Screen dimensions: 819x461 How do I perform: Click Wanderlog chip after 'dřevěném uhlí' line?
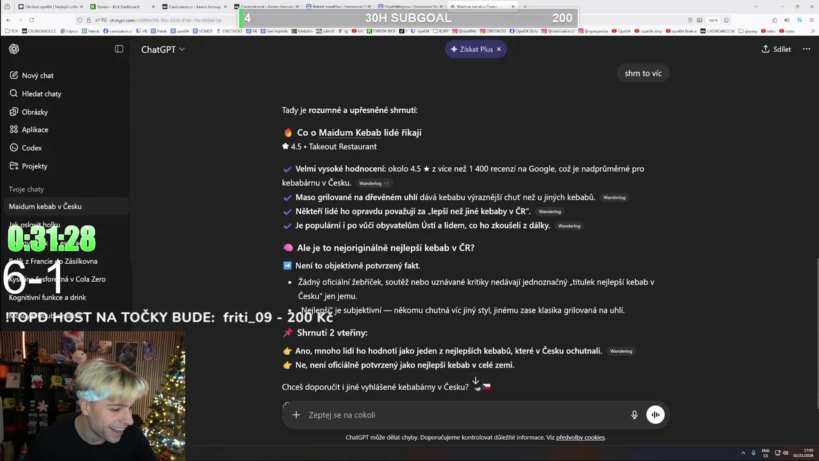click(614, 197)
